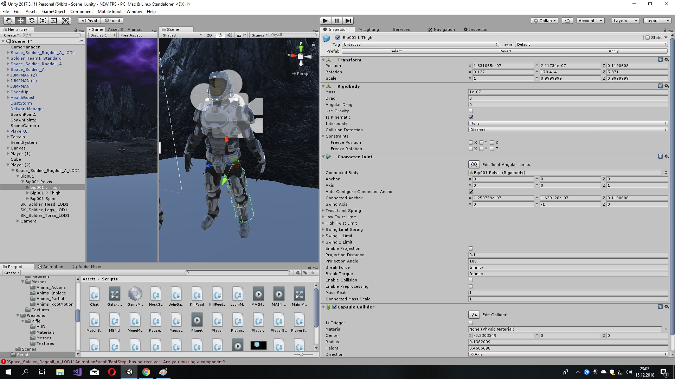The image size is (675, 379).
Task: Open the GameObject menu
Action: point(53,12)
